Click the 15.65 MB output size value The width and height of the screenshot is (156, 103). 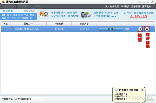tap(84, 29)
